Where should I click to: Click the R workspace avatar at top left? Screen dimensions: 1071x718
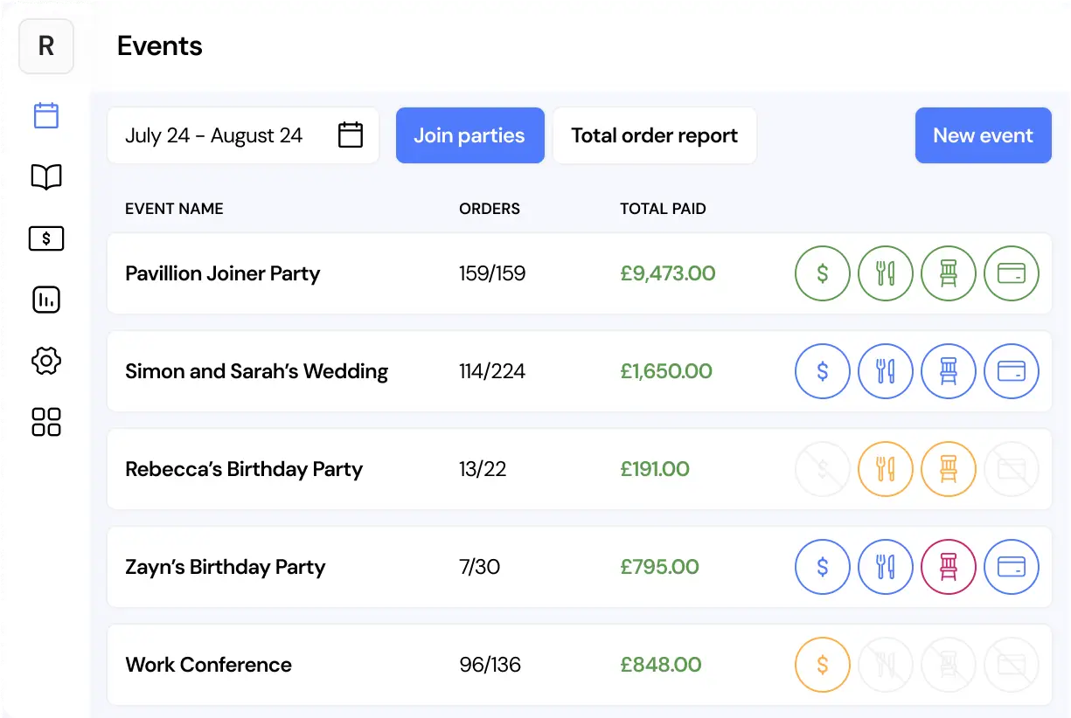46,45
